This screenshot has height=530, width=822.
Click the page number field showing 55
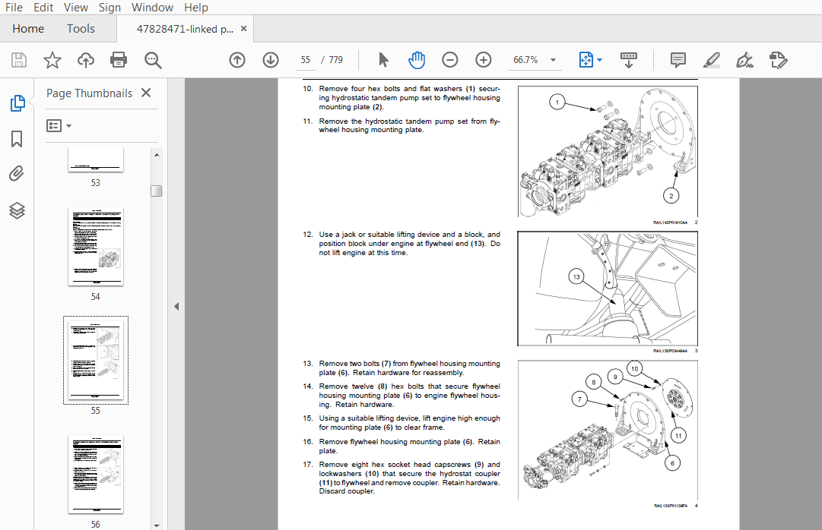(306, 60)
